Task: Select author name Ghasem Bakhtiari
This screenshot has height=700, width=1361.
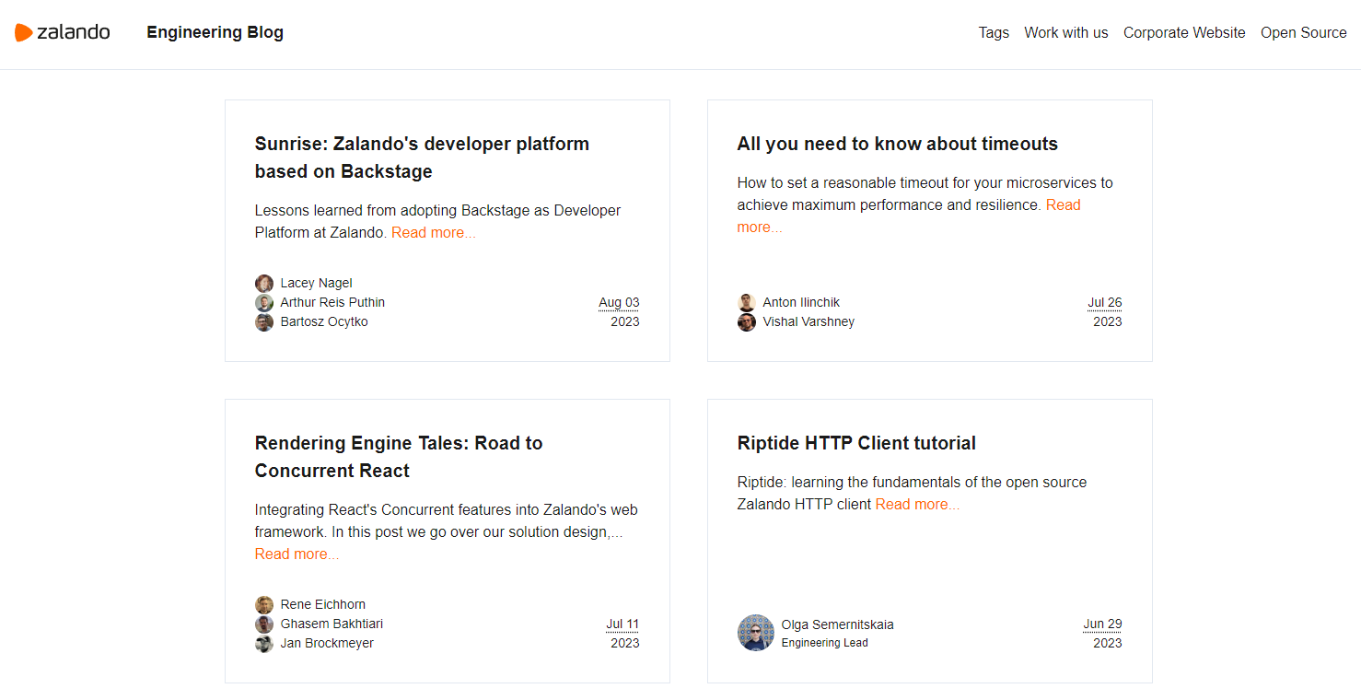Action: 332,624
